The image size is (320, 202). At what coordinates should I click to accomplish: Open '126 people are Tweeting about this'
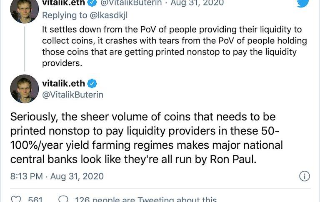pyautogui.click(x=146, y=199)
